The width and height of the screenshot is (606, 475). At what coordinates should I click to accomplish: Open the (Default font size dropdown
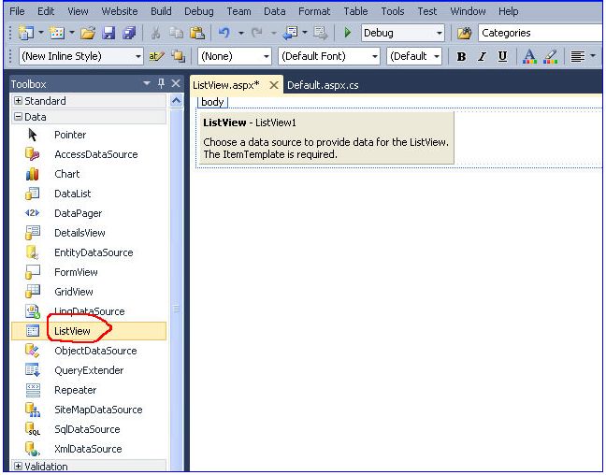[x=437, y=57]
